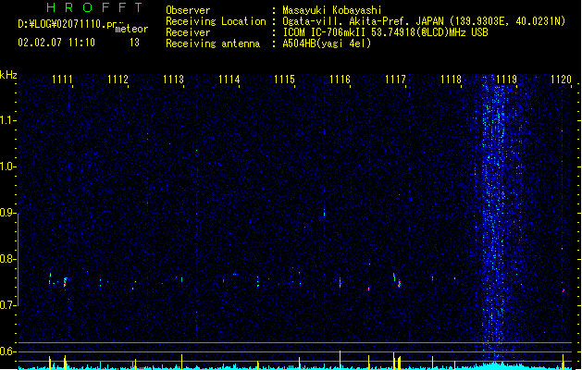This screenshot has height=370, width=582.
Task: Click the kHz axis unit label
Action: (x=8, y=75)
